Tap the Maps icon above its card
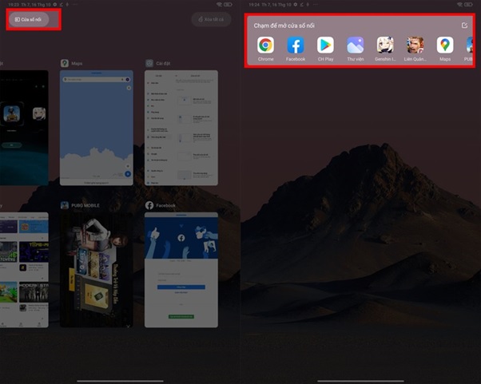481x384 pixels. point(65,63)
